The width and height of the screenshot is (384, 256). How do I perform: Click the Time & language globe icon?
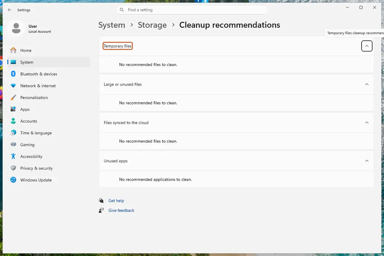[x=13, y=133]
